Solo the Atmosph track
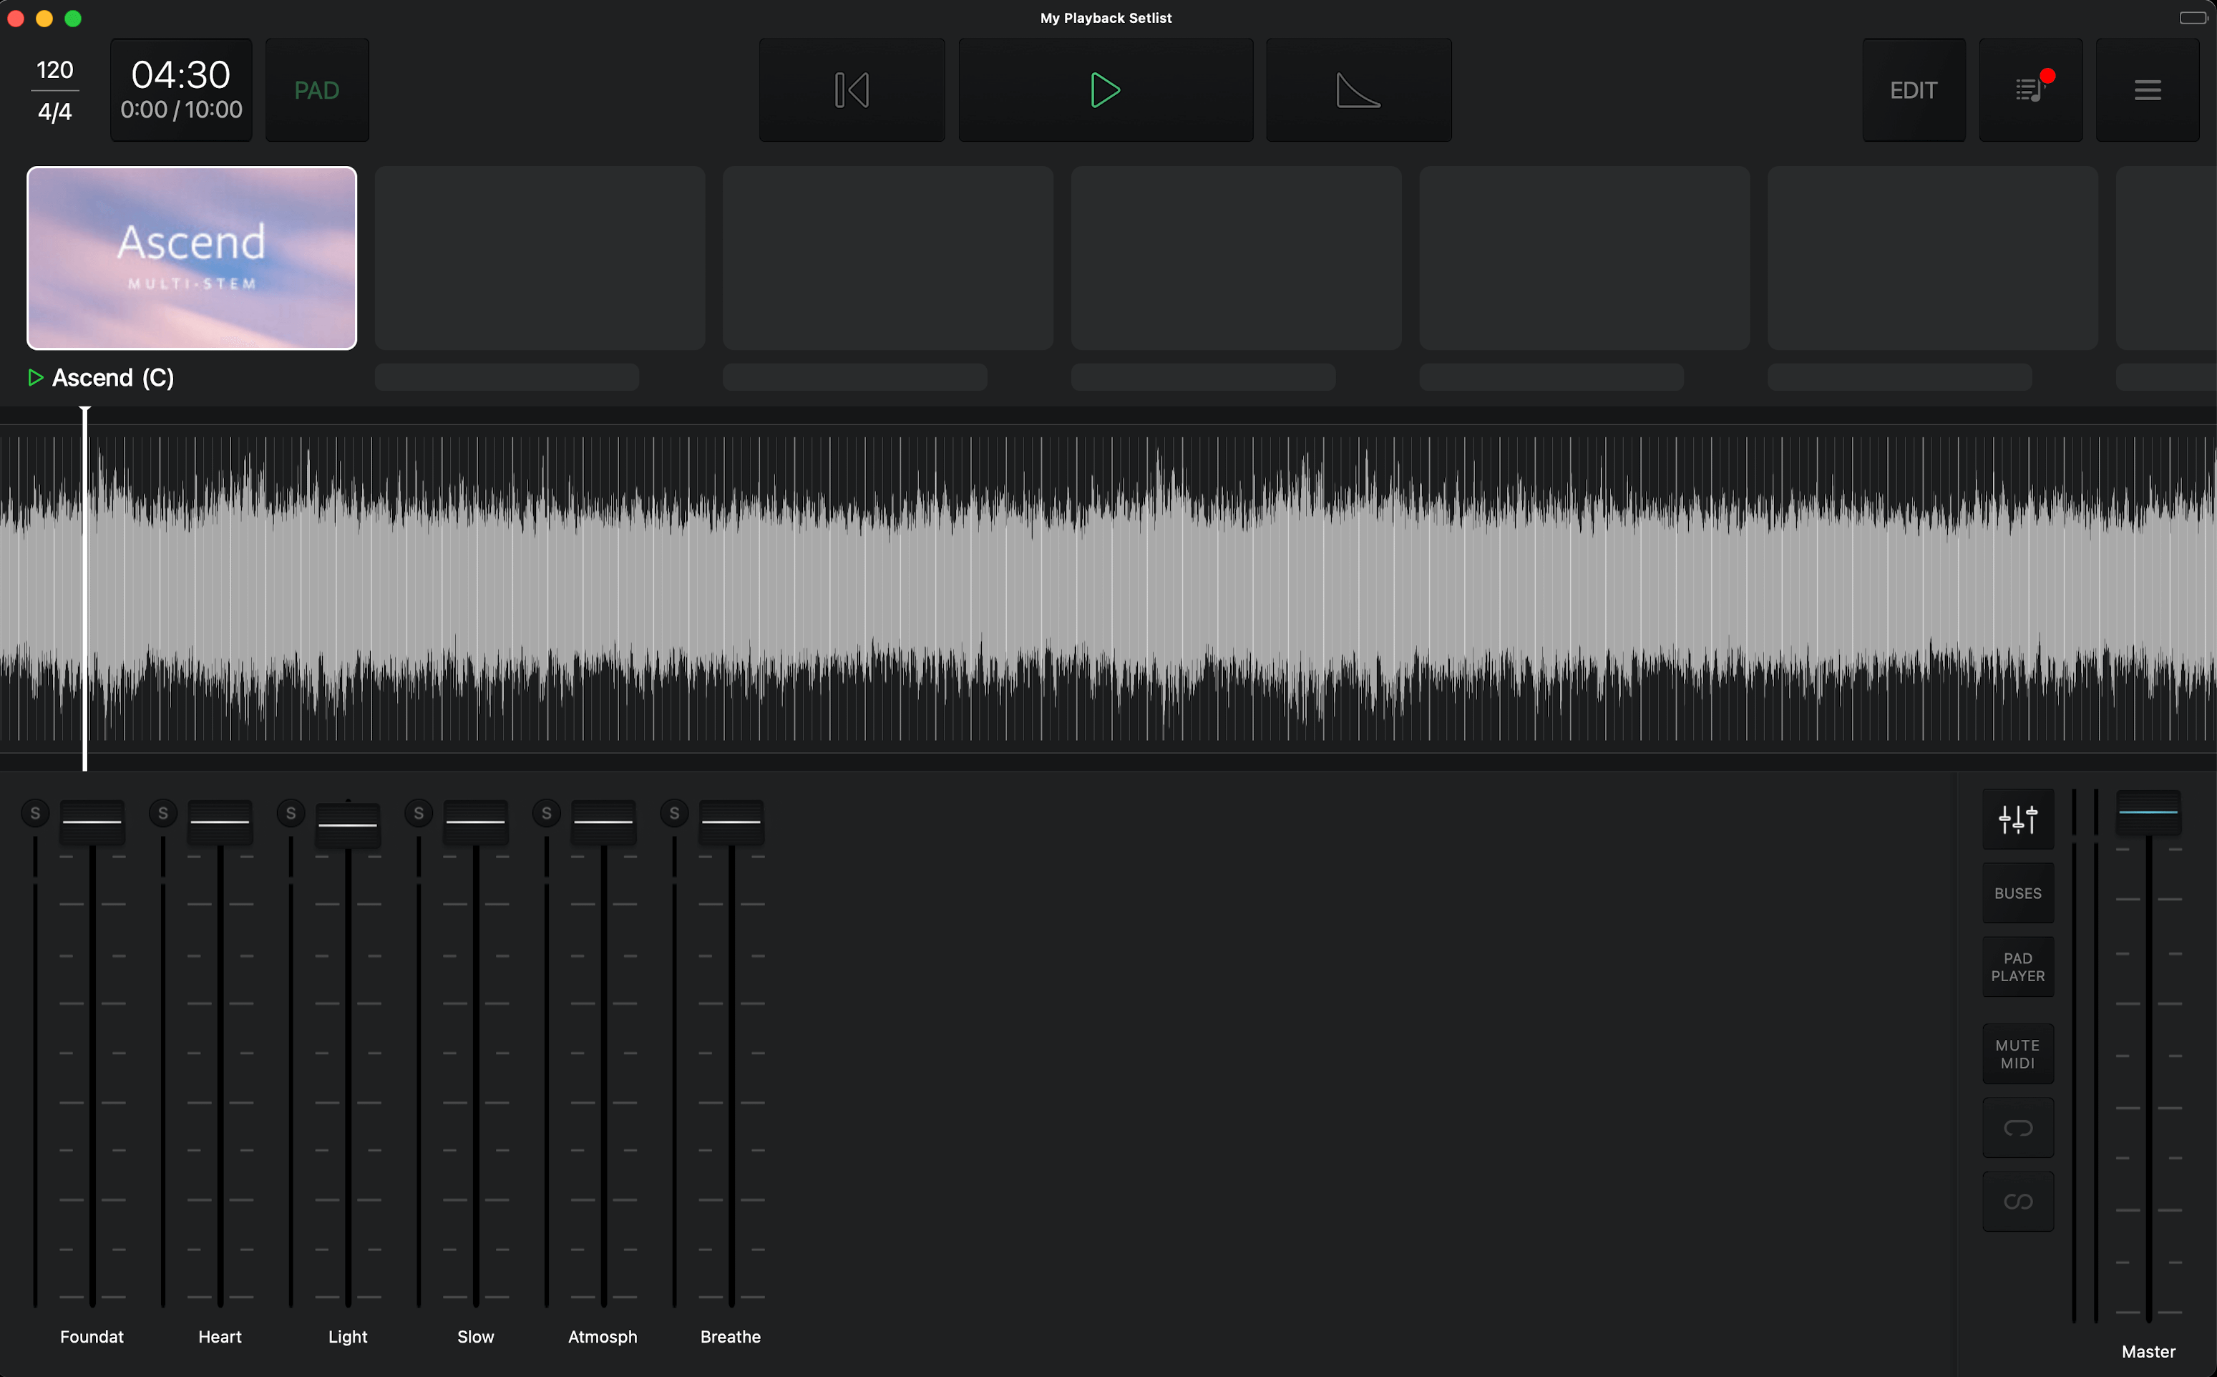2217x1377 pixels. (x=546, y=813)
